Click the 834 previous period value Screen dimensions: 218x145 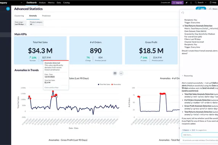(x=100, y=57)
